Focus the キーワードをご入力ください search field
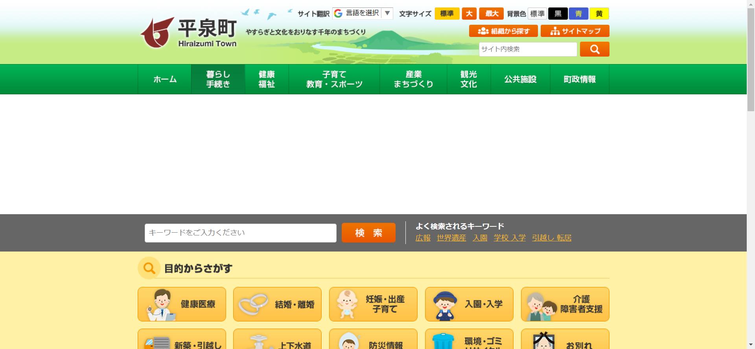 tap(241, 233)
